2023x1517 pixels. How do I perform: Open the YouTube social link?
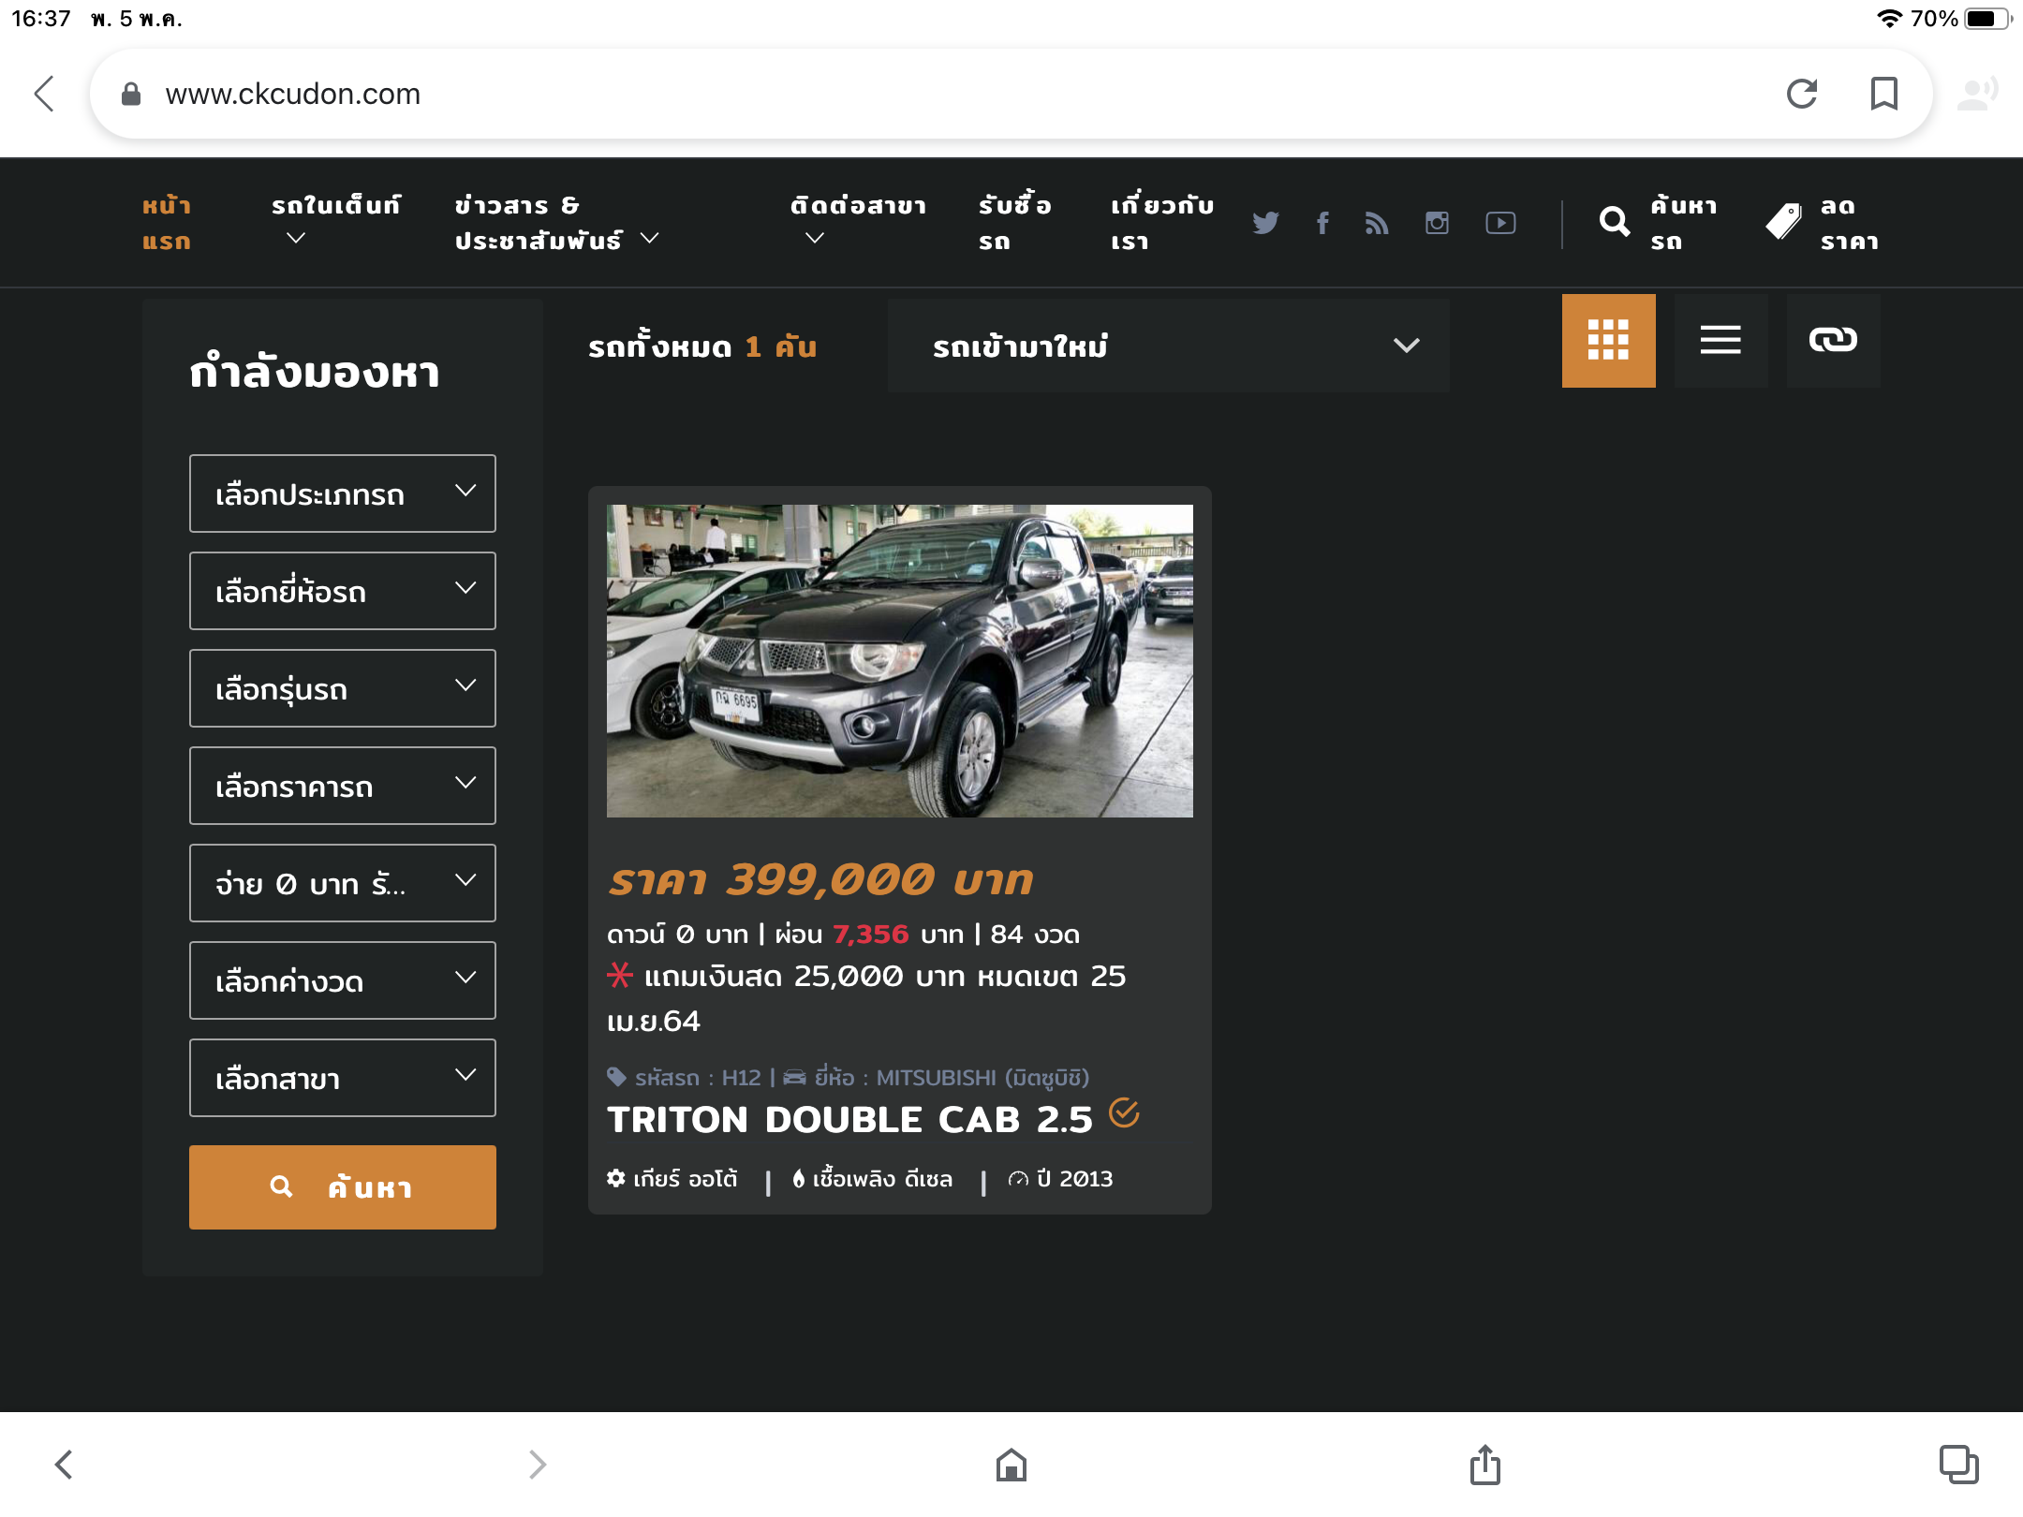point(1500,223)
